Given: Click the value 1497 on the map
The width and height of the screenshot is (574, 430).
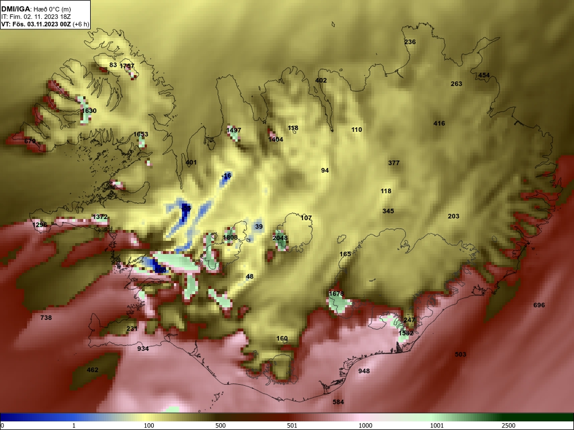Looking at the screenshot, I should 234,130.
